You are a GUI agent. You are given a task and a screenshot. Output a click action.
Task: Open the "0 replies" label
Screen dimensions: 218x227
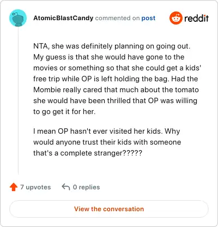(x=86, y=187)
